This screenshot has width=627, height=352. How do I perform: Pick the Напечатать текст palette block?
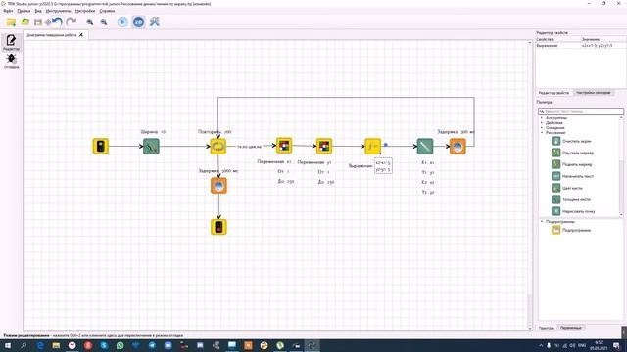[572, 176]
